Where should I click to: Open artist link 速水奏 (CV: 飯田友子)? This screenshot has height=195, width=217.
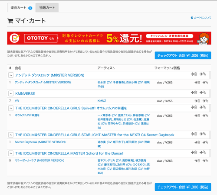pyautogui.click(x=111, y=142)
